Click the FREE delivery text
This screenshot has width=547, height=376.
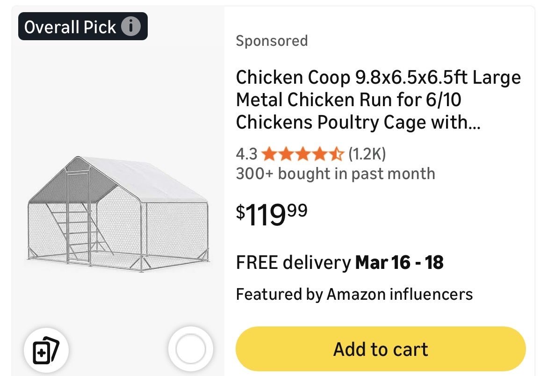[x=293, y=262]
